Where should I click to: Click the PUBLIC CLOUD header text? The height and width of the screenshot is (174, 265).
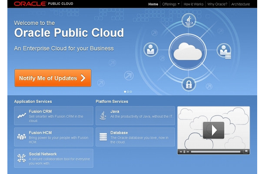click(x=60, y=4)
